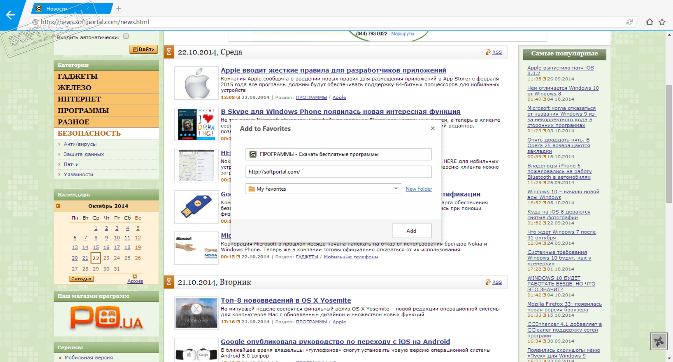Open the Анти/вирусы subcategory
The image size is (673, 362).
pos(80,144)
